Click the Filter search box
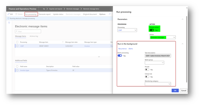200x106 pixels. (x=28, y=31)
